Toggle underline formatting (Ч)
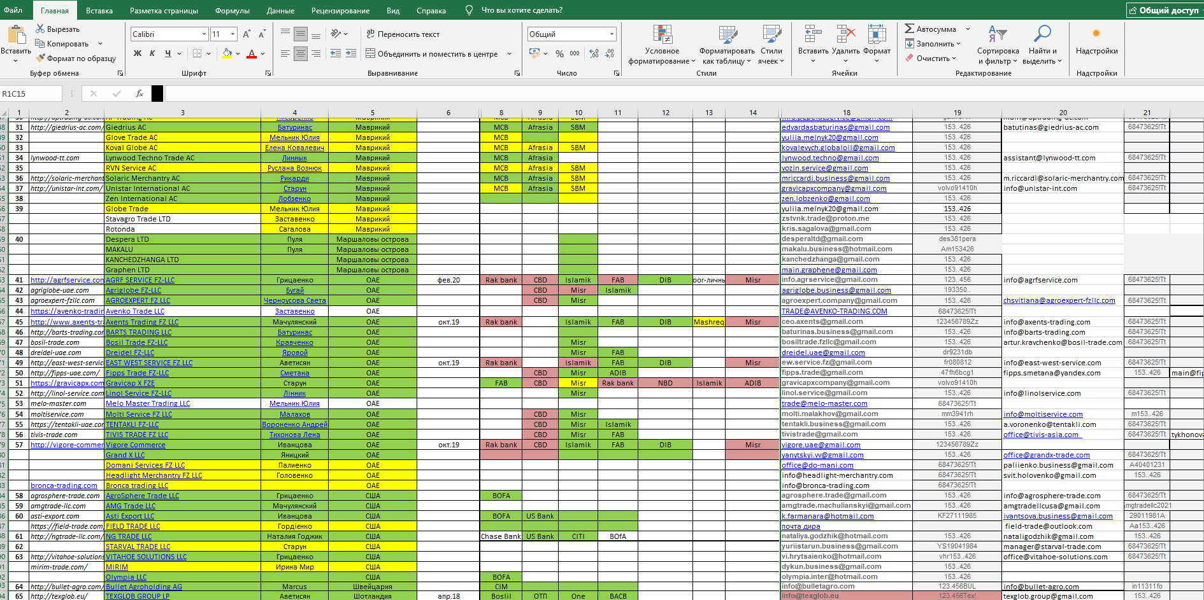 [168, 53]
